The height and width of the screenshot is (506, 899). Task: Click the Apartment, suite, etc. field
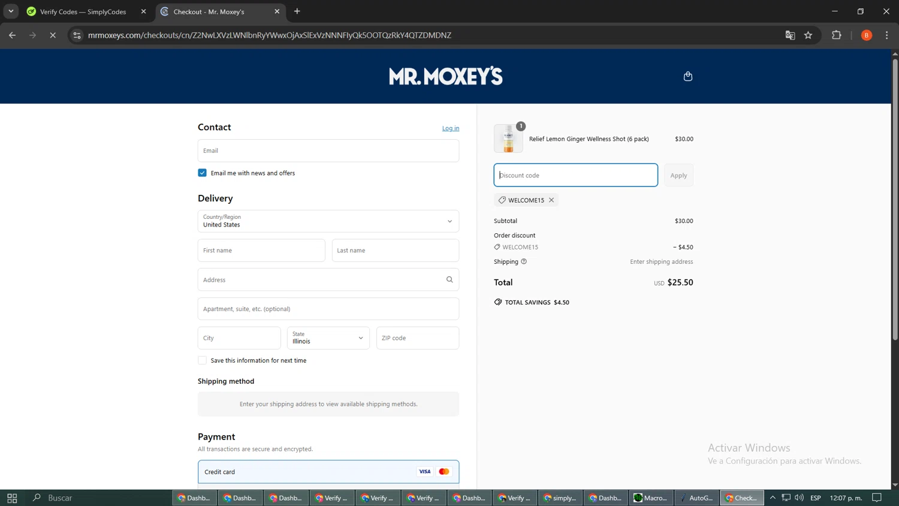pos(328,309)
